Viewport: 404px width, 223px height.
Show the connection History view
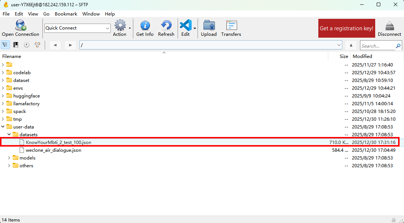[x=27, y=45]
